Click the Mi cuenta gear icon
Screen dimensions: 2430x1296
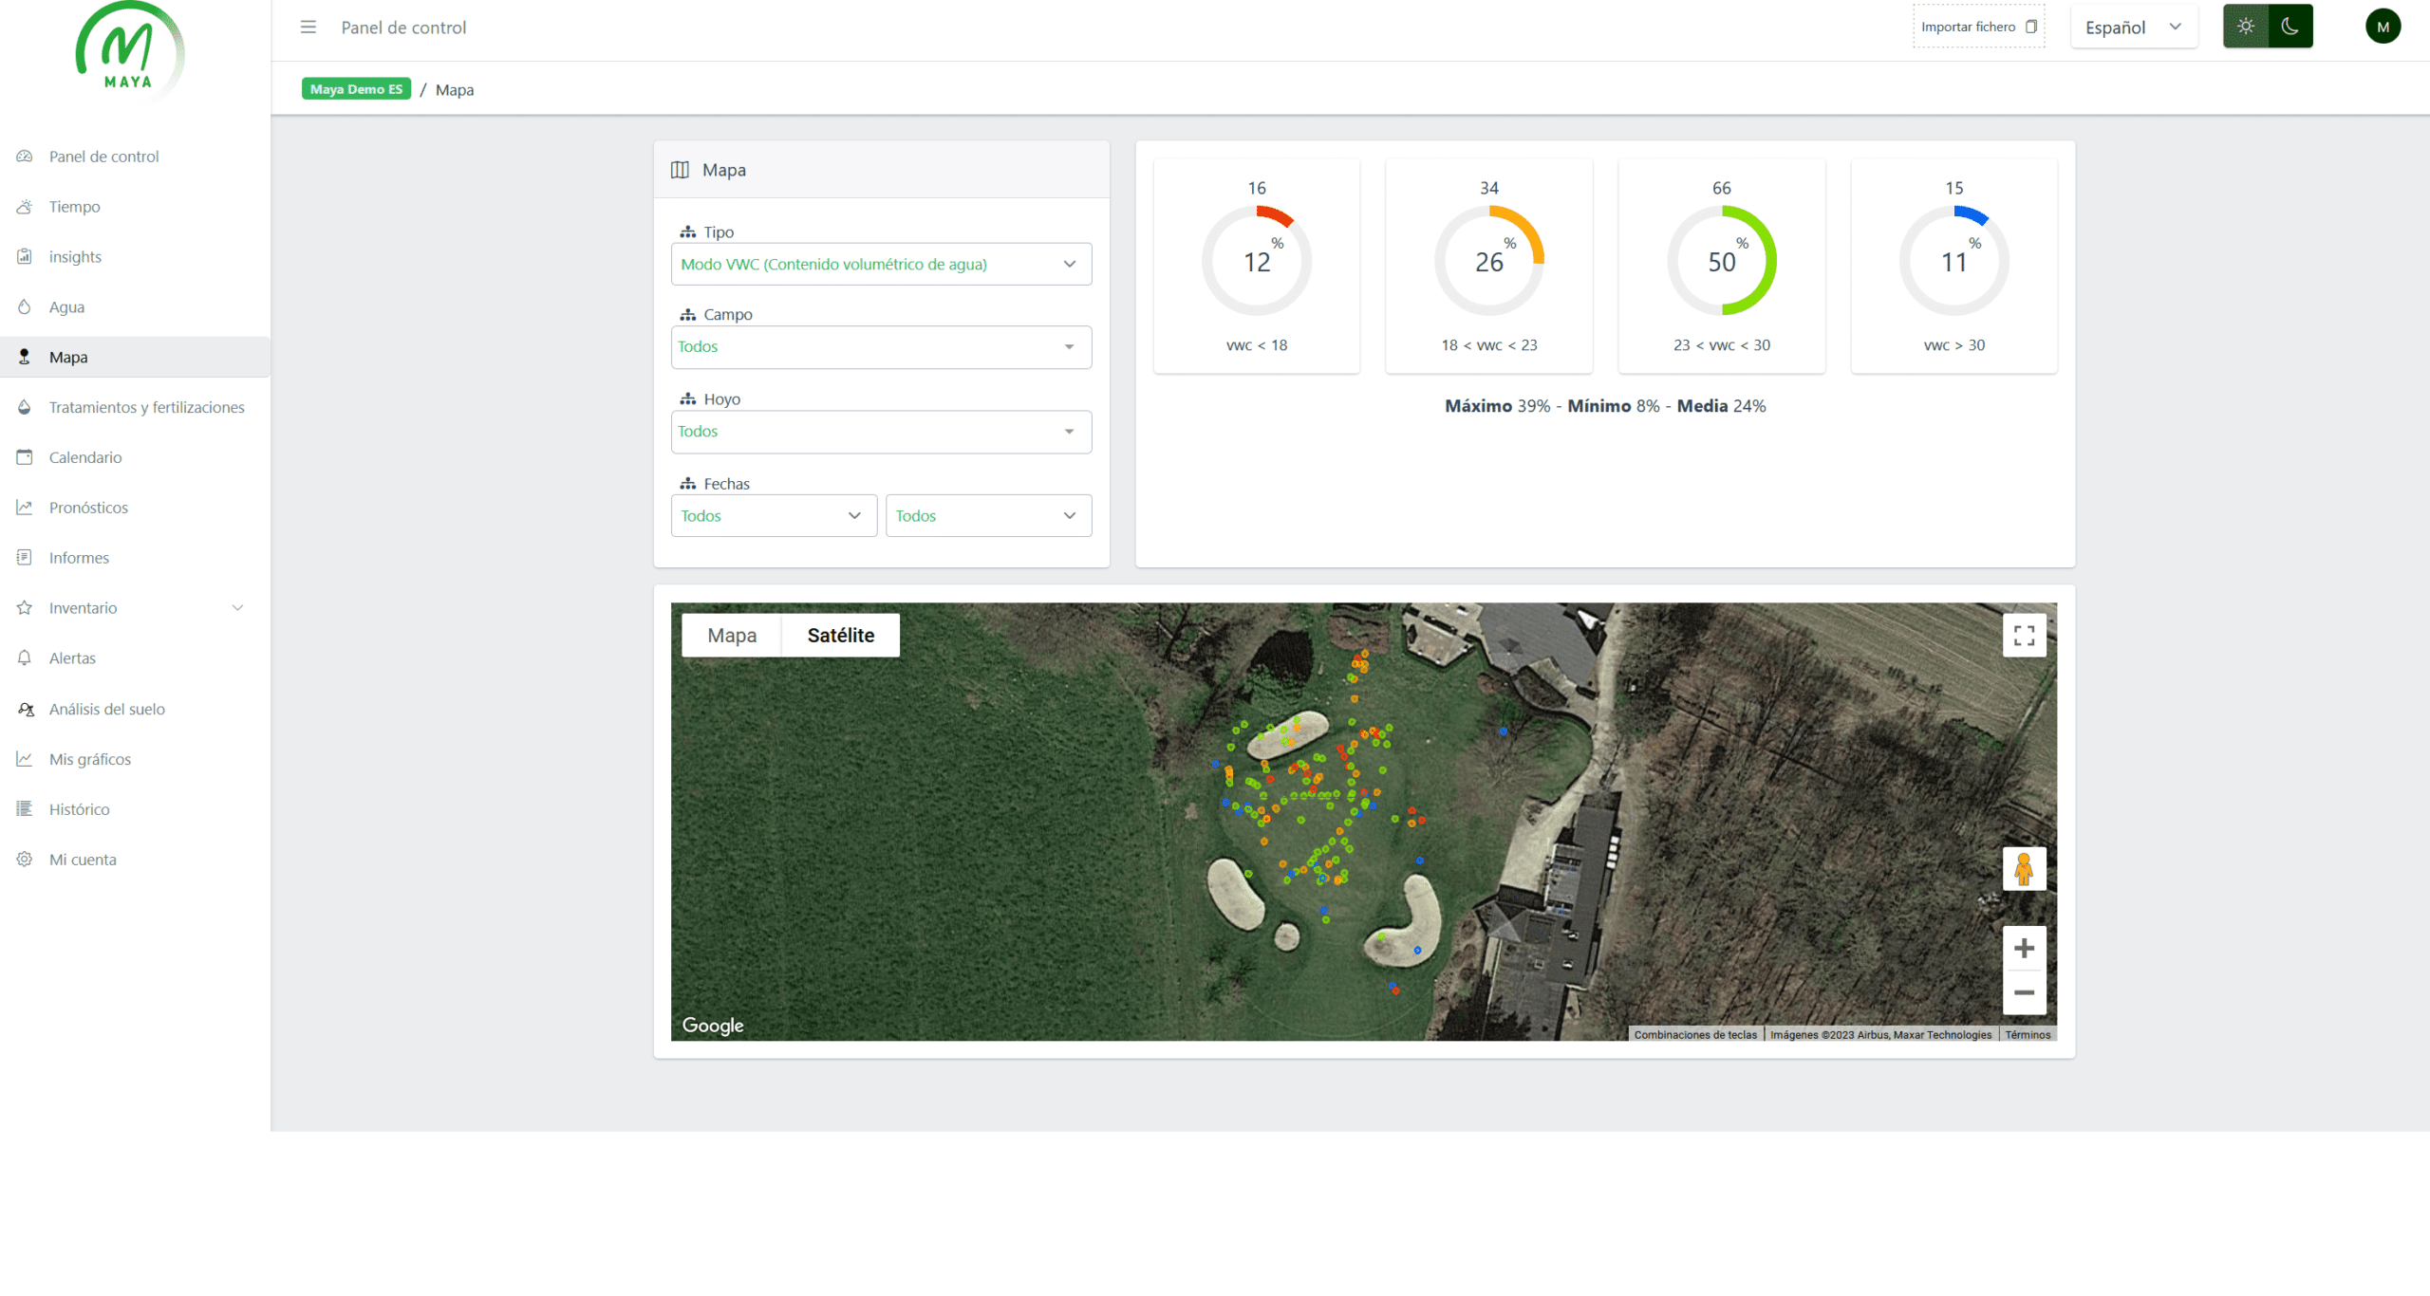point(25,861)
